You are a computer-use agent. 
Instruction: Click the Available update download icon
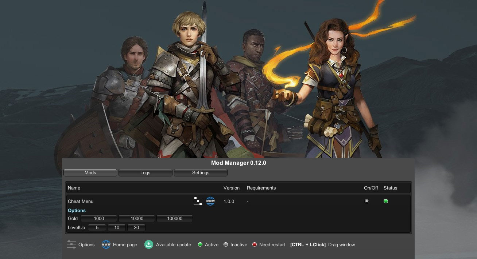coord(148,244)
